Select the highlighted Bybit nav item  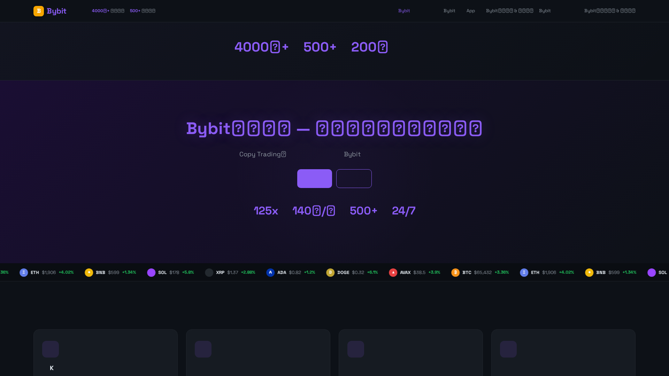coord(404,11)
